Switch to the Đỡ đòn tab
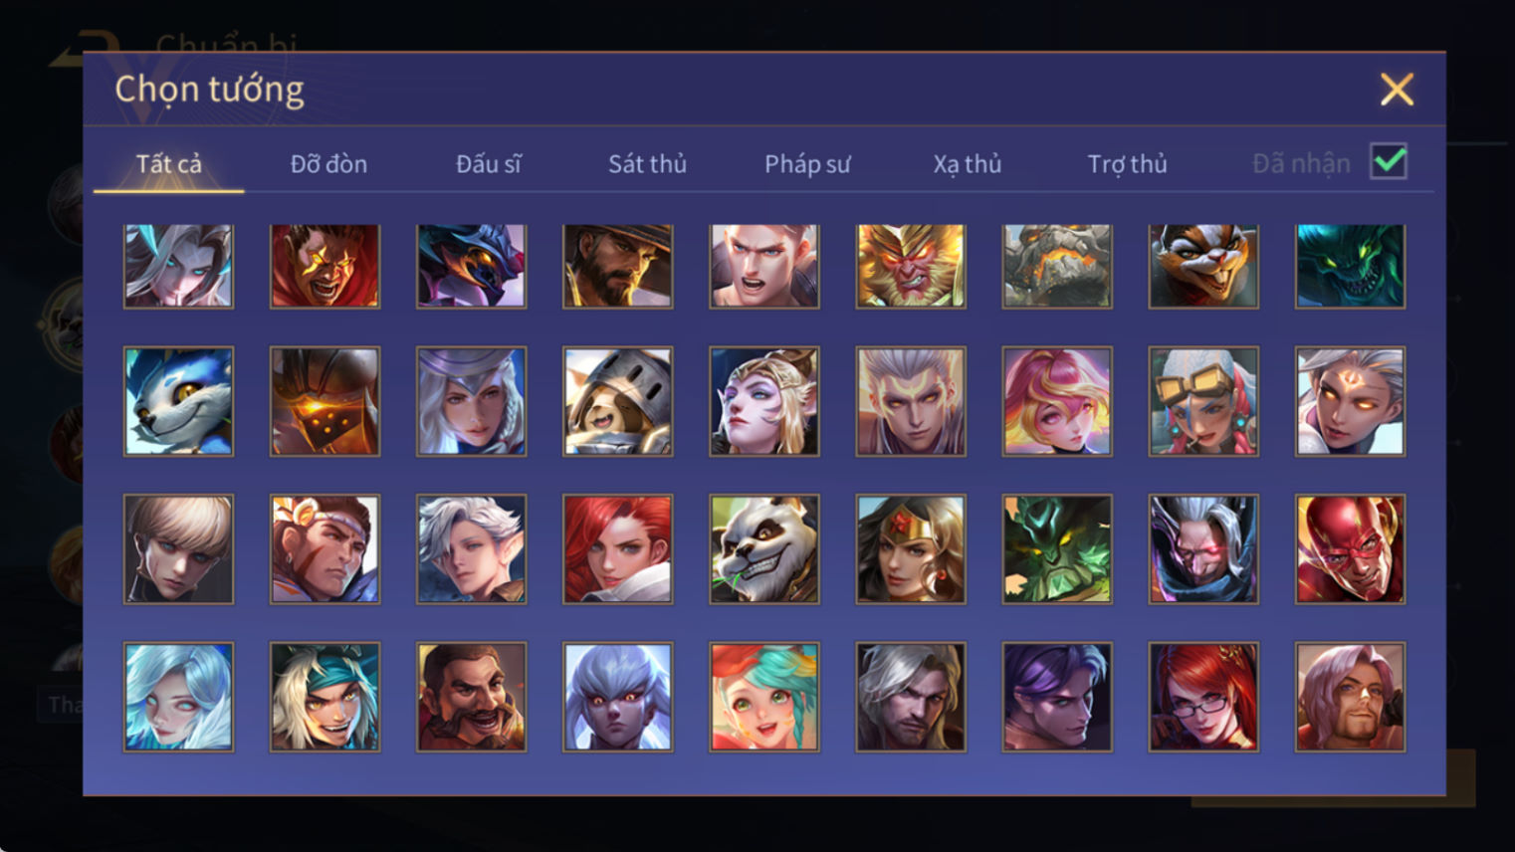1515x852 pixels. coord(328,163)
